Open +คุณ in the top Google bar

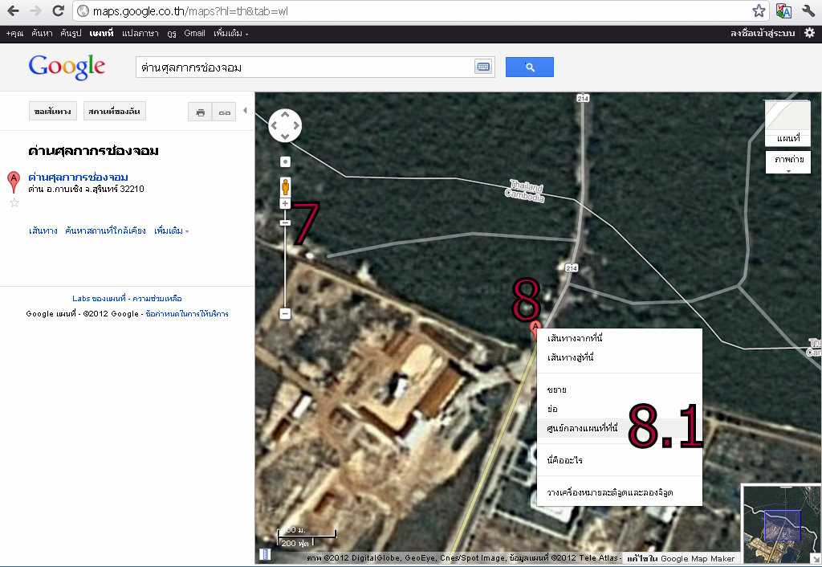14,33
